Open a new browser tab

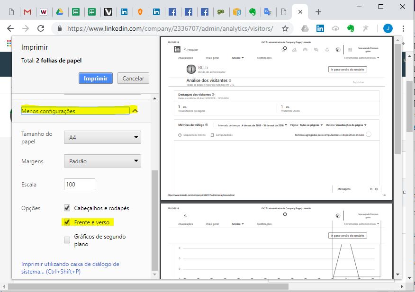tap(318, 12)
